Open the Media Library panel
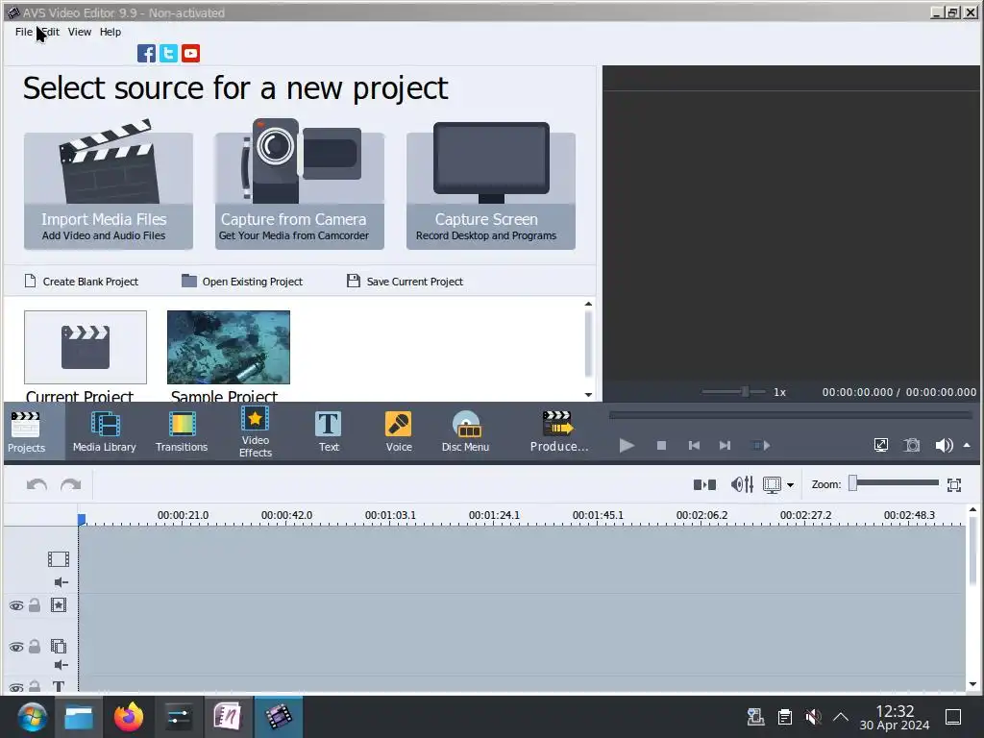This screenshot has height=738, width=984. [104, 431]
